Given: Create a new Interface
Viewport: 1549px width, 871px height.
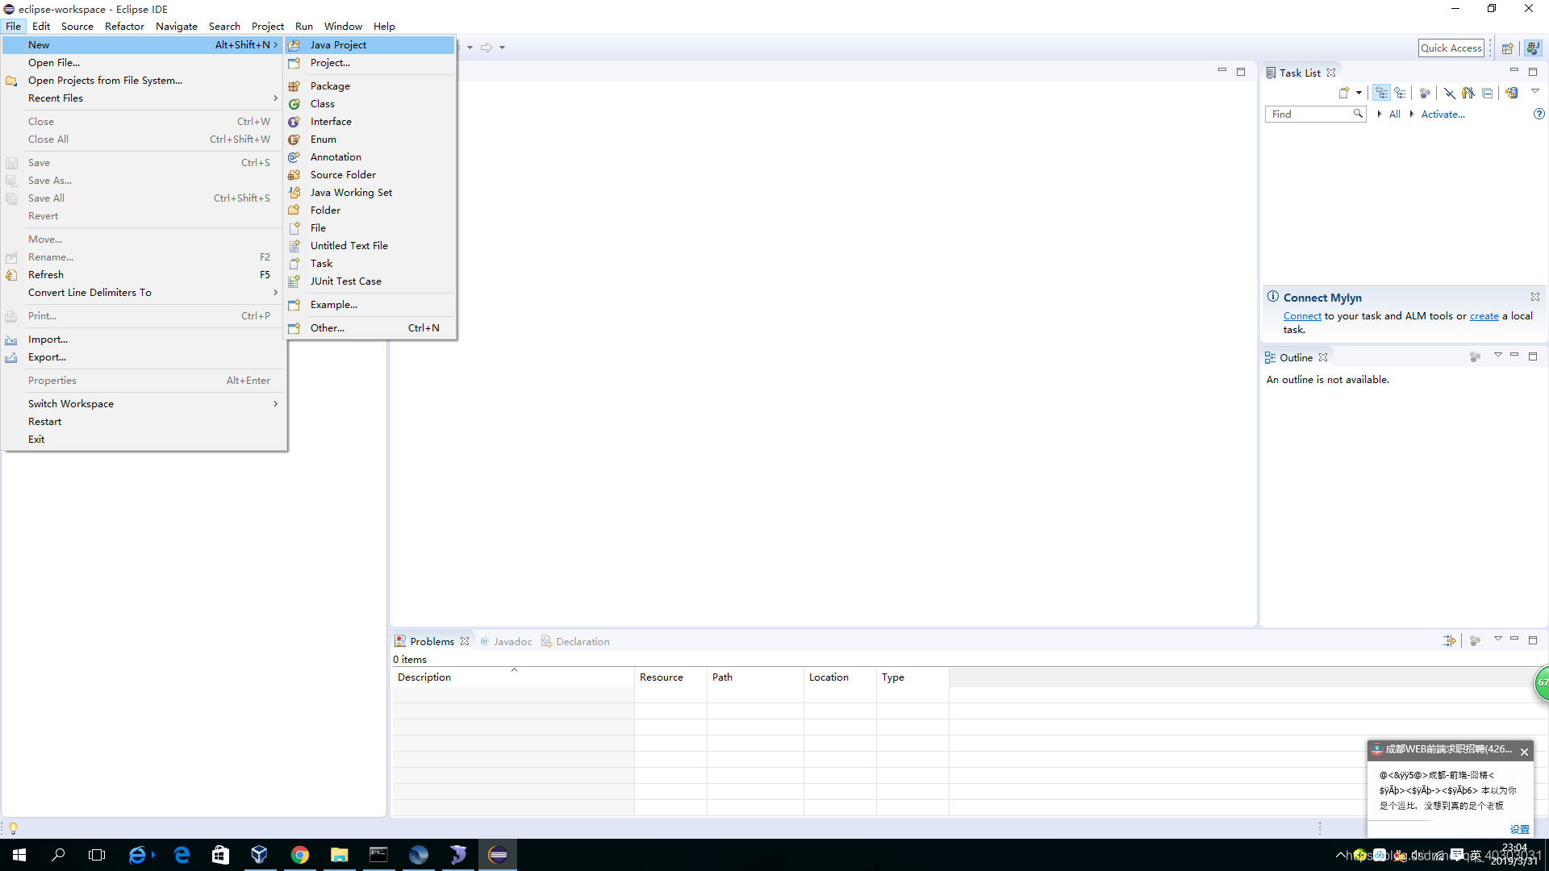Looking at the screenshot, I should [x=370, y=122].
